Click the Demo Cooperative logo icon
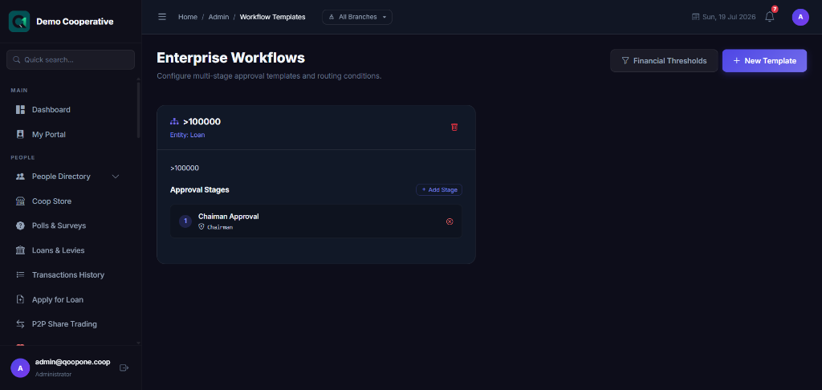This screenshot has height=390, width=822. point(19,22)
